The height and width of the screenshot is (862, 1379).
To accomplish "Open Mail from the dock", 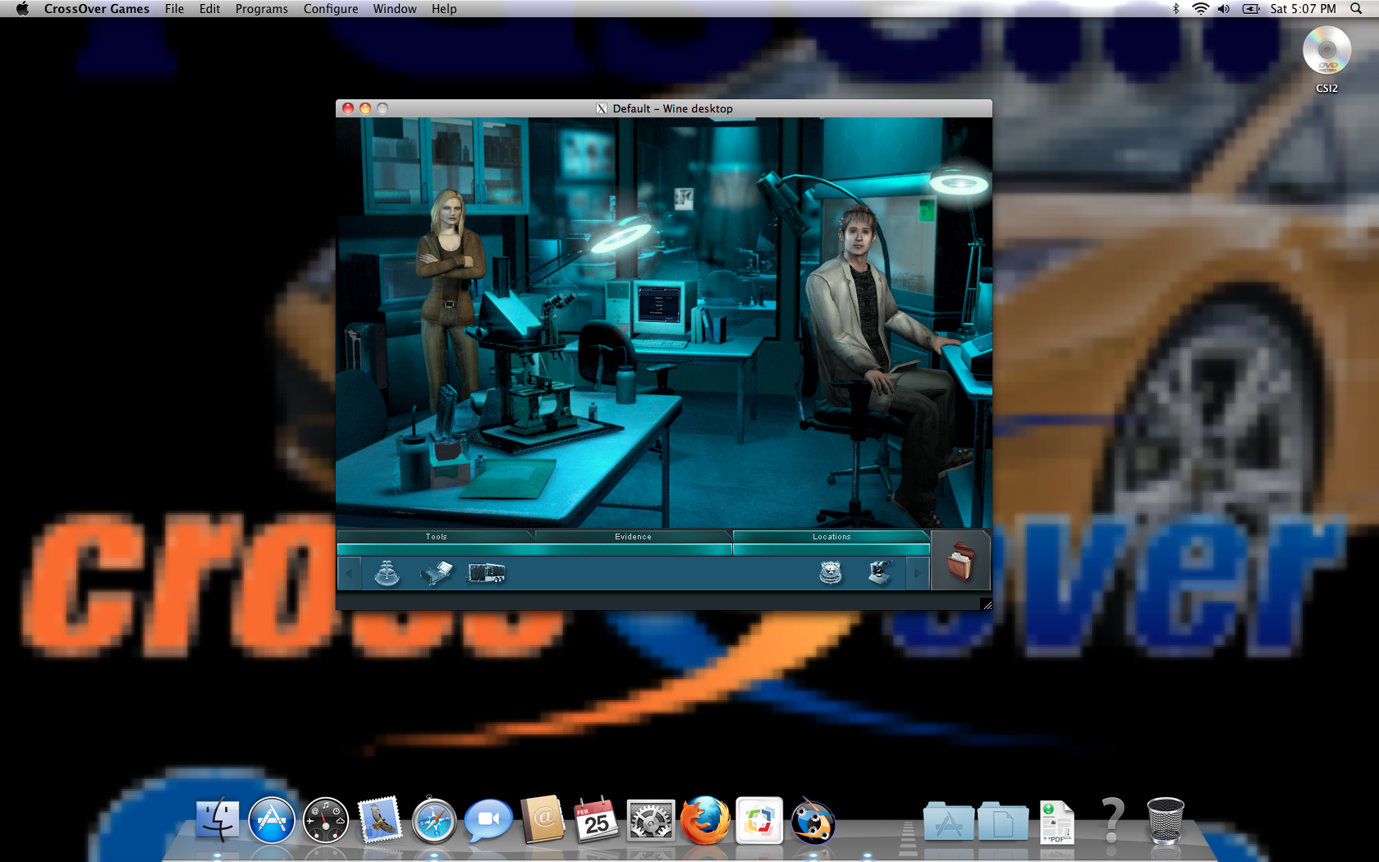I will 380,820.
